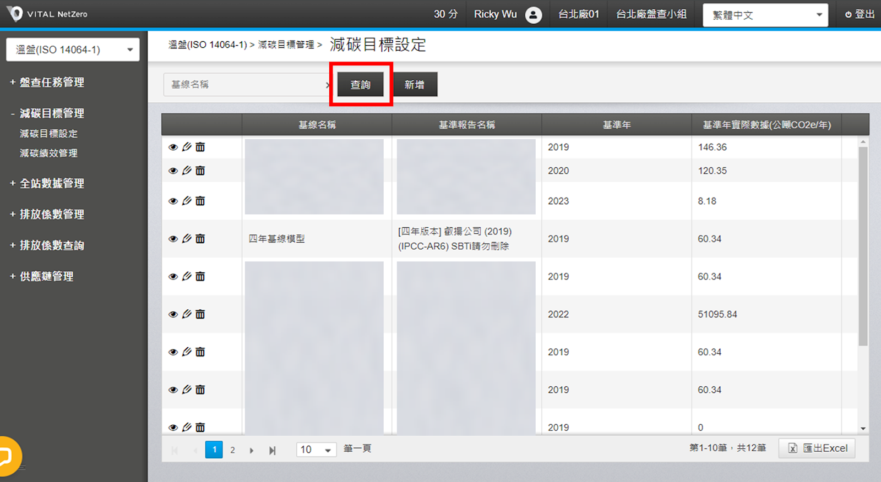Viewport: 881px width, 482px height.
Task: Delete the 四年基線模型 row using trash icon
Action: click(x=200, y=239)
